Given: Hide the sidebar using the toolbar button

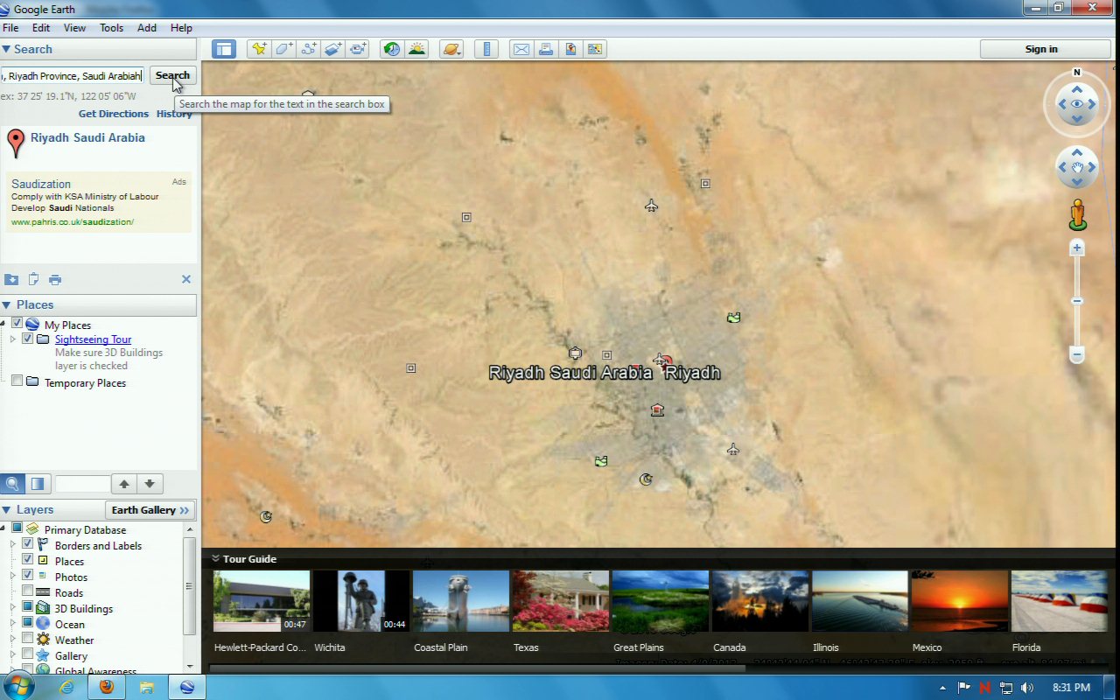Looking at the screenshot, I should pyautogui.click(x=224, y=49).
